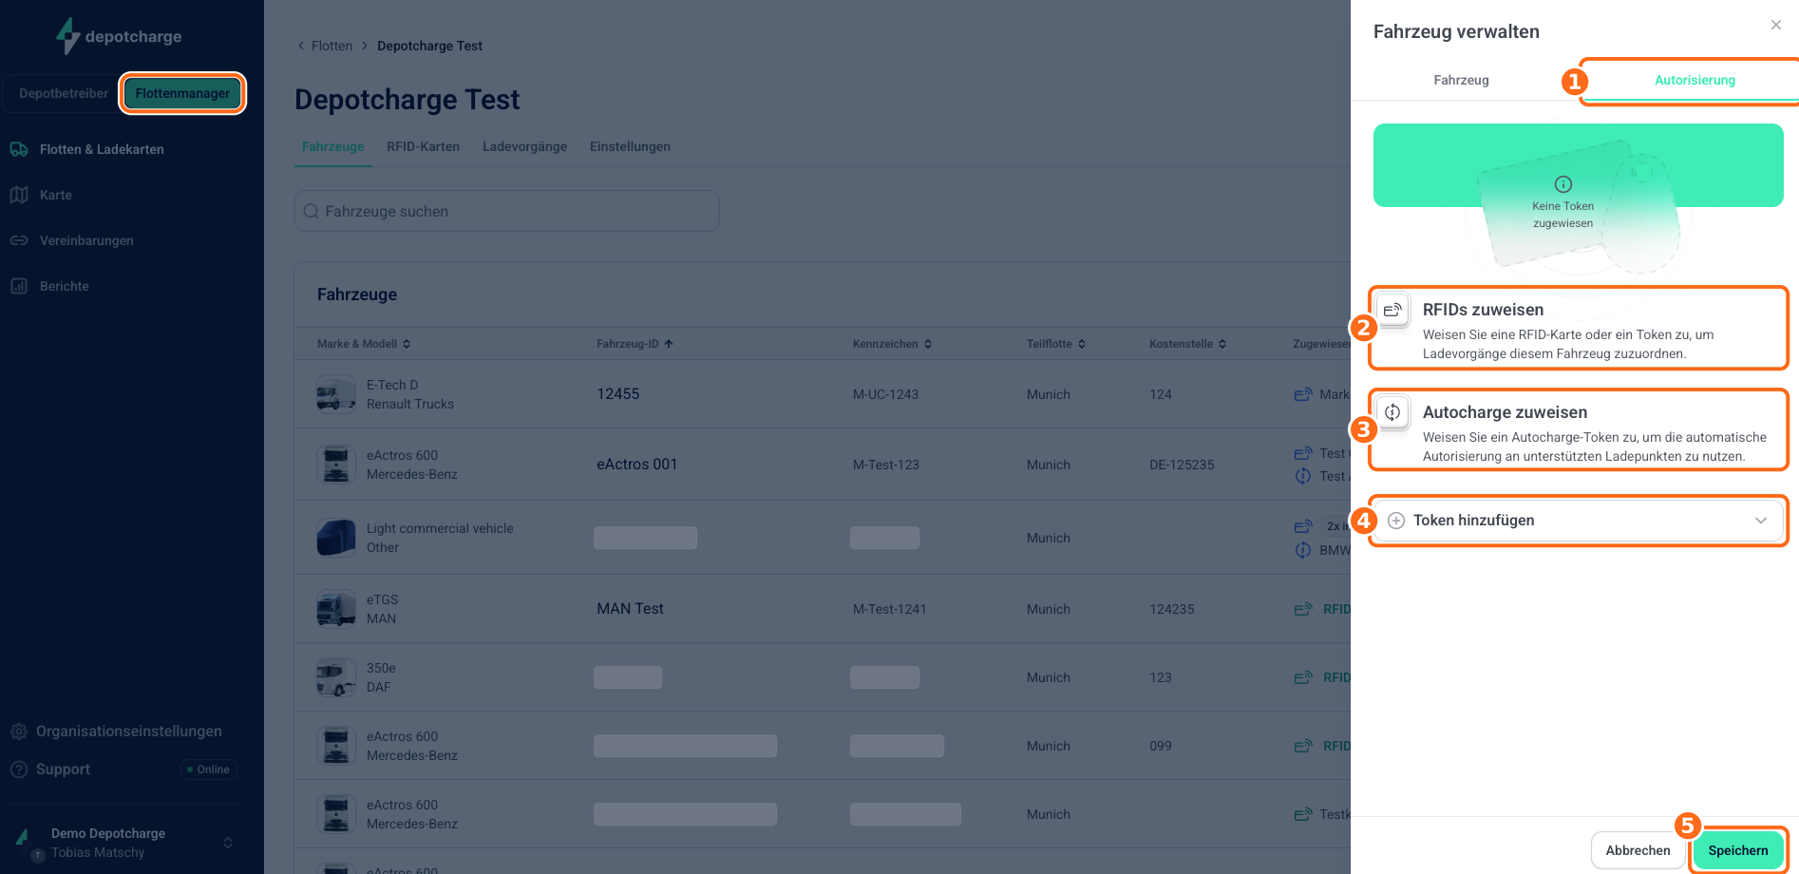Screen dimensions: 1799x874
Task: Open Vereinbarungen in the sidebar
Action: click(x=86, y=240)
